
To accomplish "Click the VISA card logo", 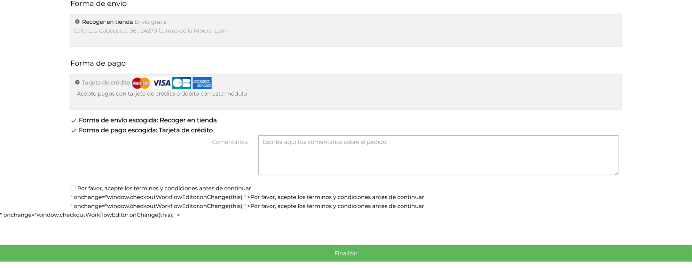I will 162,83.
